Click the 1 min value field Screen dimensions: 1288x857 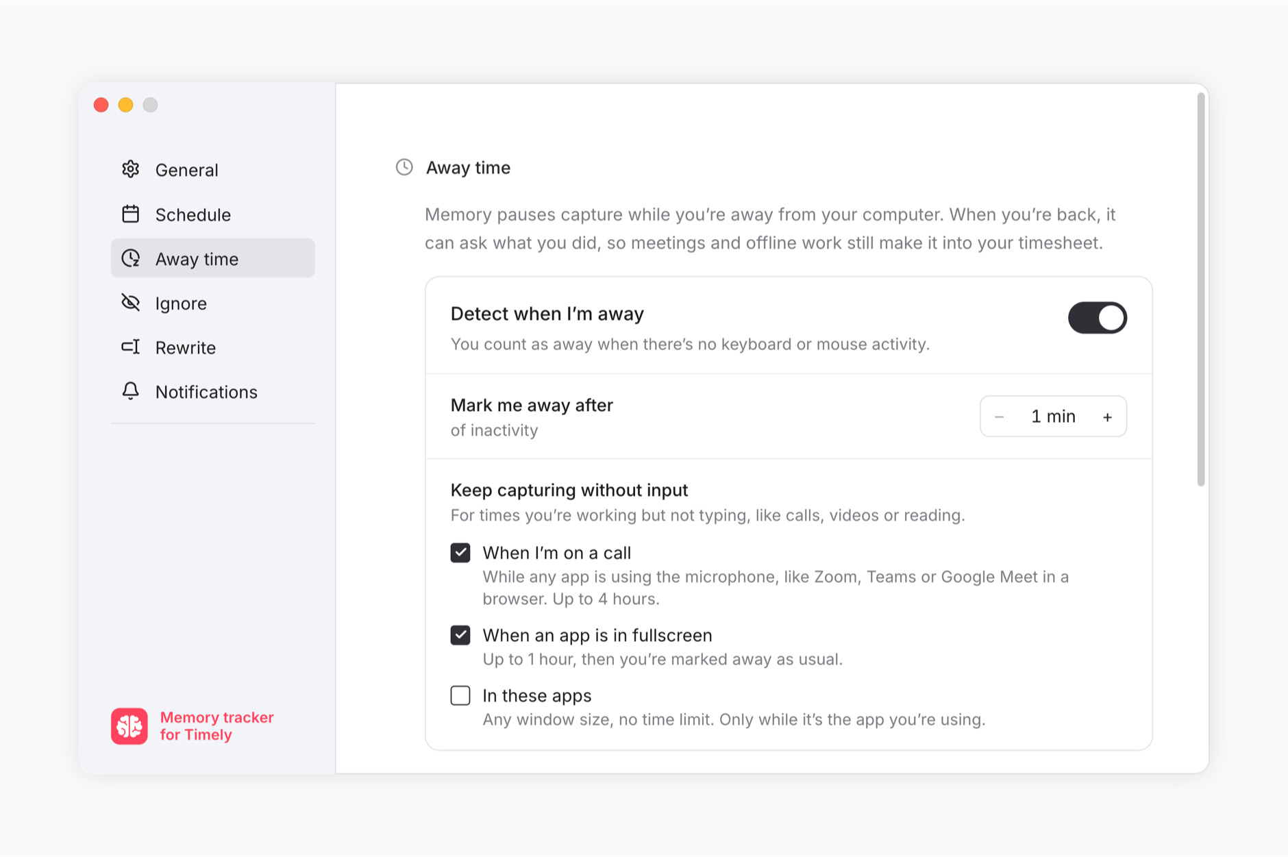click(1053, 417)
